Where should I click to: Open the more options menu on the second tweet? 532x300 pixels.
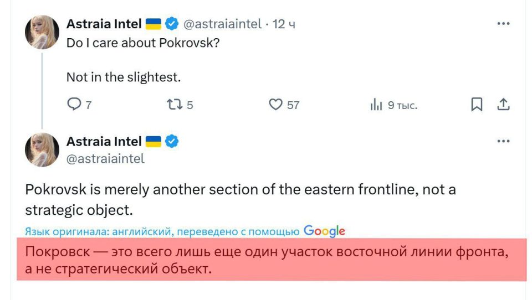coord(503,142)
